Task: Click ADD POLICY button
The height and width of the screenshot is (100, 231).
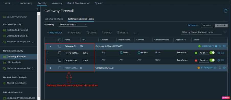Action: (54, 33)
